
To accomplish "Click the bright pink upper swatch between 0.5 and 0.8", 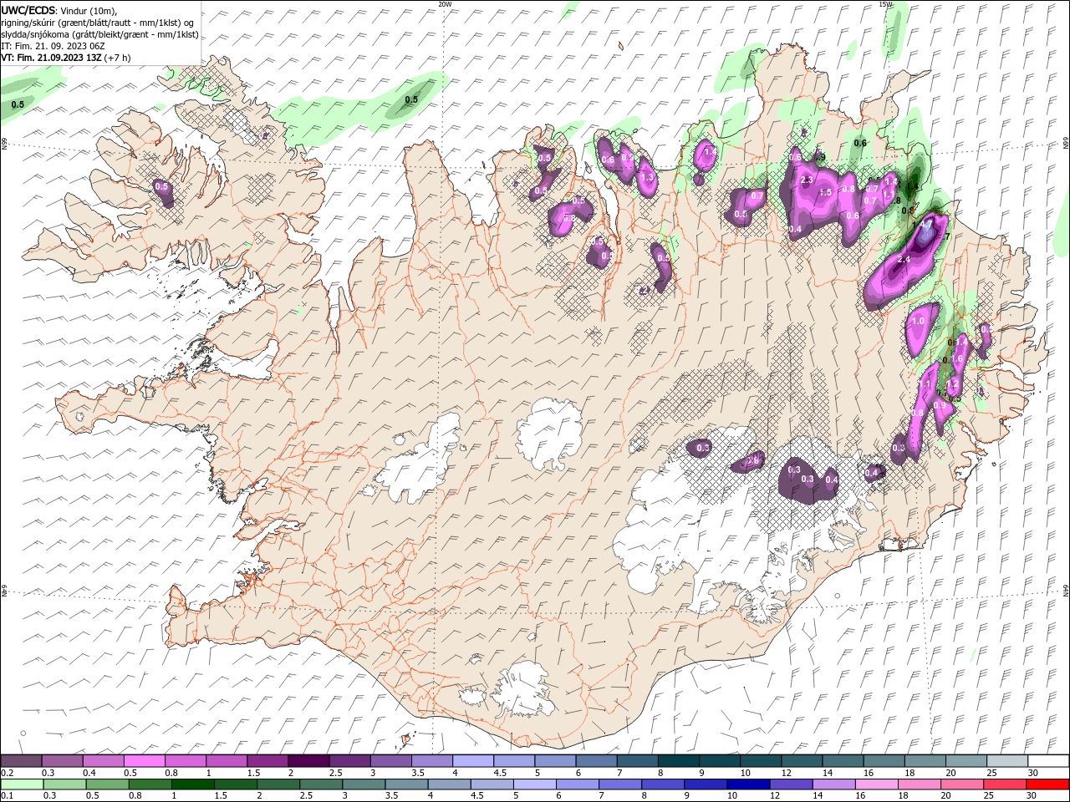I will tap(145, 761).
